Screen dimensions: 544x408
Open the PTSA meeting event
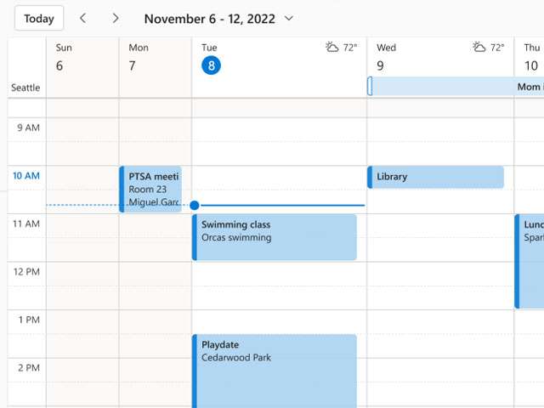coord(151,189)
